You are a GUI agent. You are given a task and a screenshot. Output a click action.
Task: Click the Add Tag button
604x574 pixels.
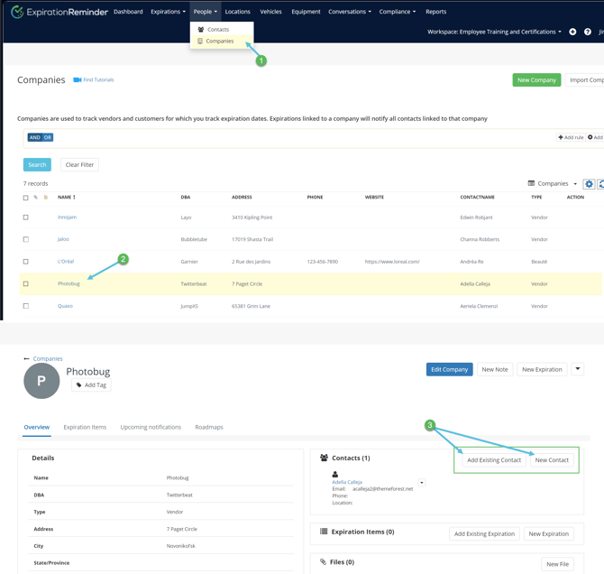[91, 385]
